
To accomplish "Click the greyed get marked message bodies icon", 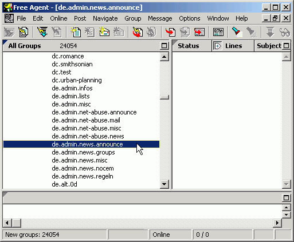I will click(x=57, y=32).
